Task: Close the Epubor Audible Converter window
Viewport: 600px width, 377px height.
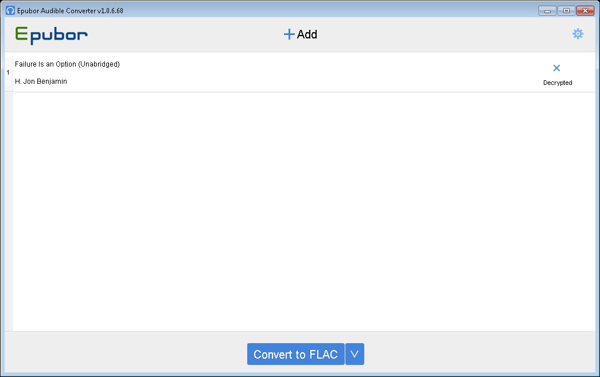Action: coord(586,11)
